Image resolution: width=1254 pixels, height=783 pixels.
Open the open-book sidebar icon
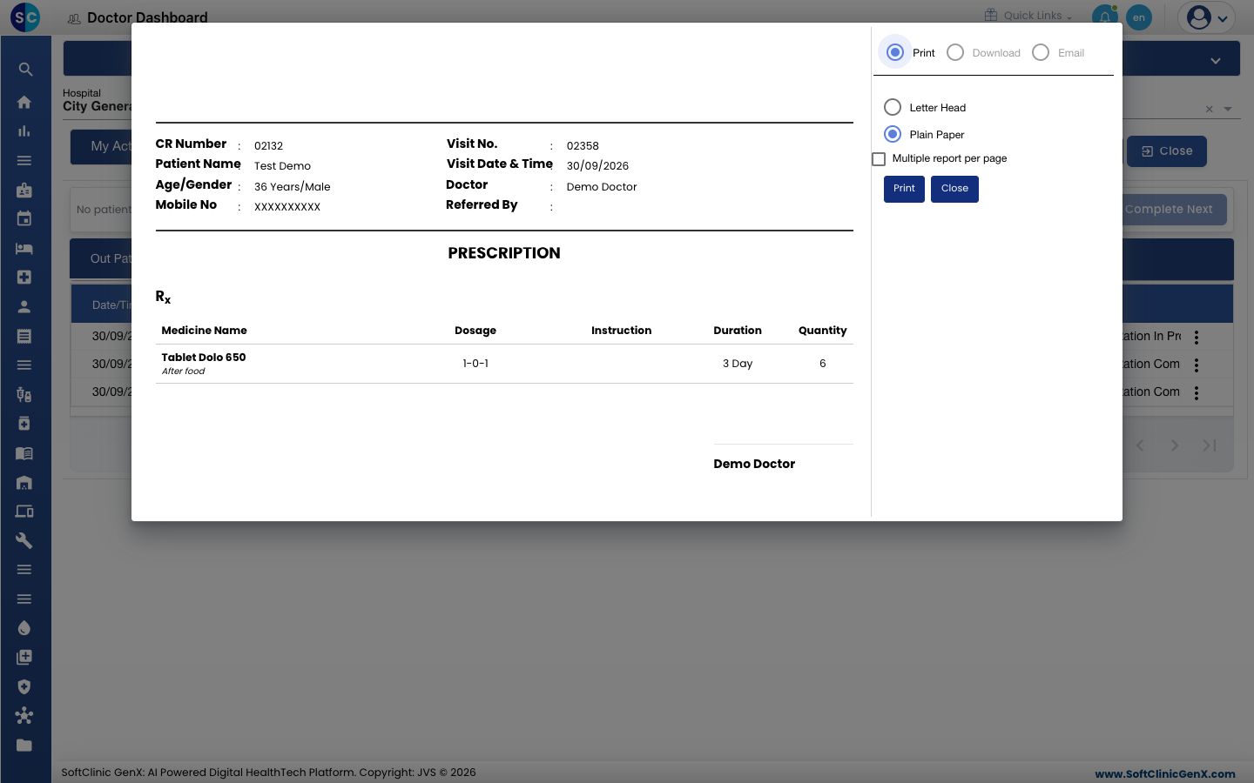pos(24,453)
